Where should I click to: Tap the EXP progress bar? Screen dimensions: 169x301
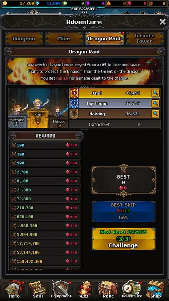click(x=84, y=8)
